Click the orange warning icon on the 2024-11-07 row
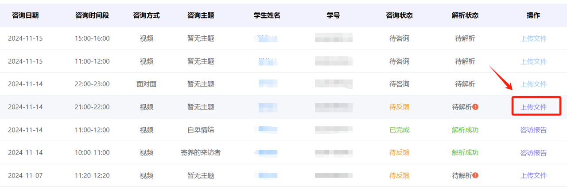Screen dimensions: 567x193 [x=475, y=175]
